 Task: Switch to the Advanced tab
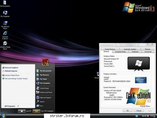click(148, 52)
